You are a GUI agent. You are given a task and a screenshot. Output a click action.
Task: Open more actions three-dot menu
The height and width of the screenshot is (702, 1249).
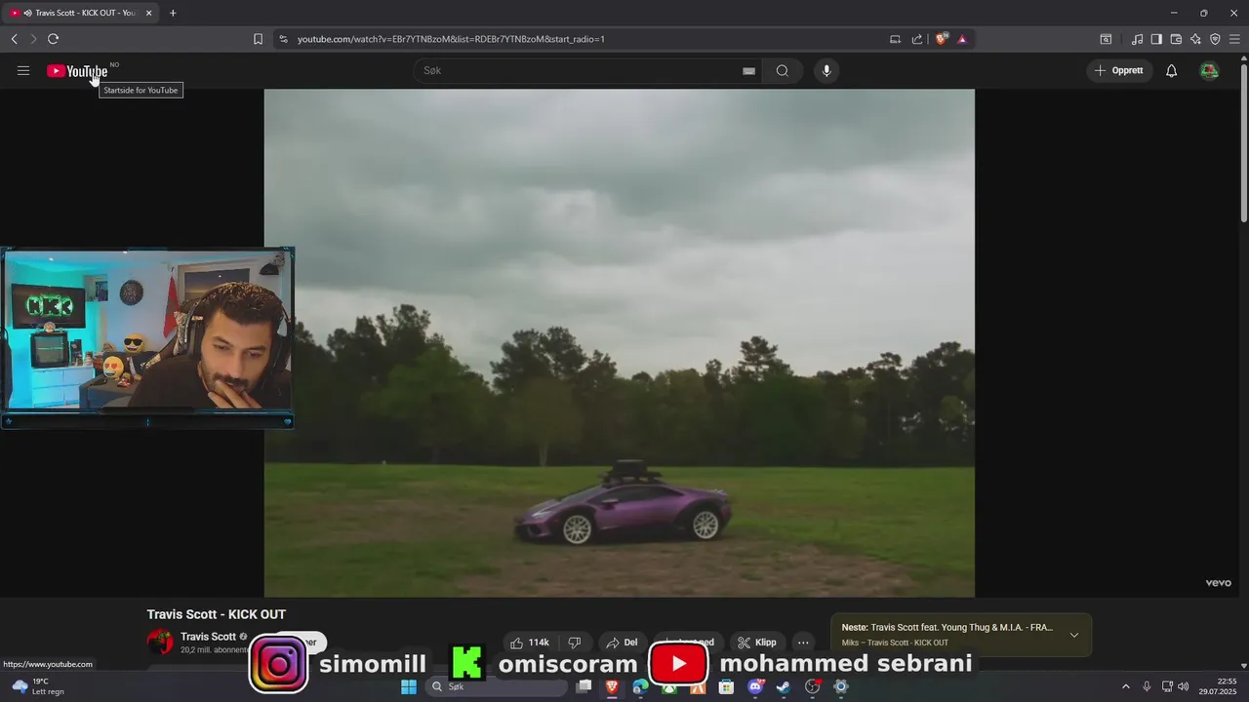coord(803,643)
